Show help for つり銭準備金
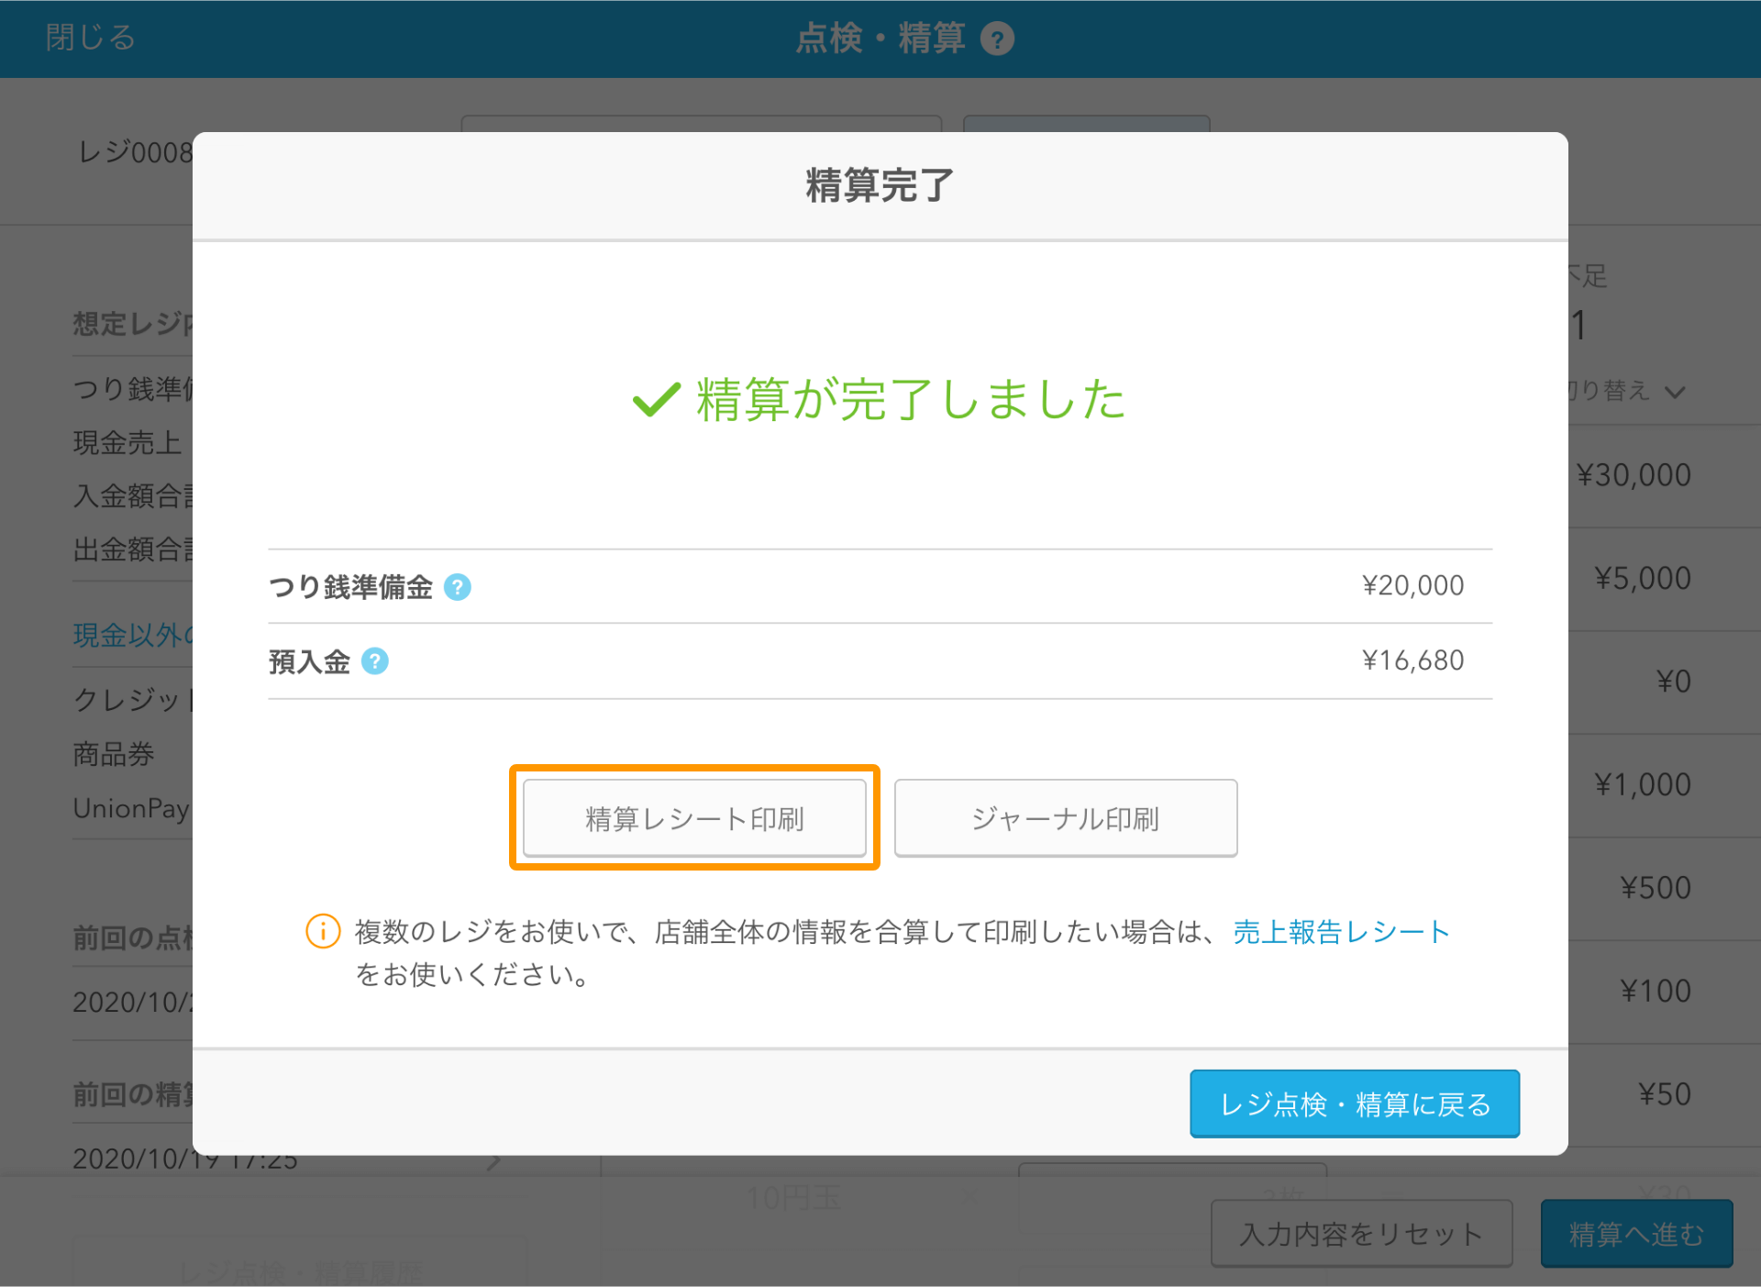The image size is (1761, 1287). [457, 587]
